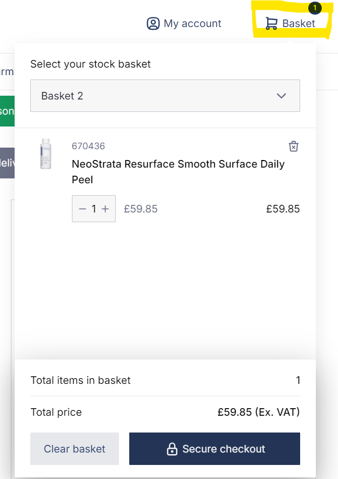
Task: Click the My account profile icon
Action: tap(153, 24)
